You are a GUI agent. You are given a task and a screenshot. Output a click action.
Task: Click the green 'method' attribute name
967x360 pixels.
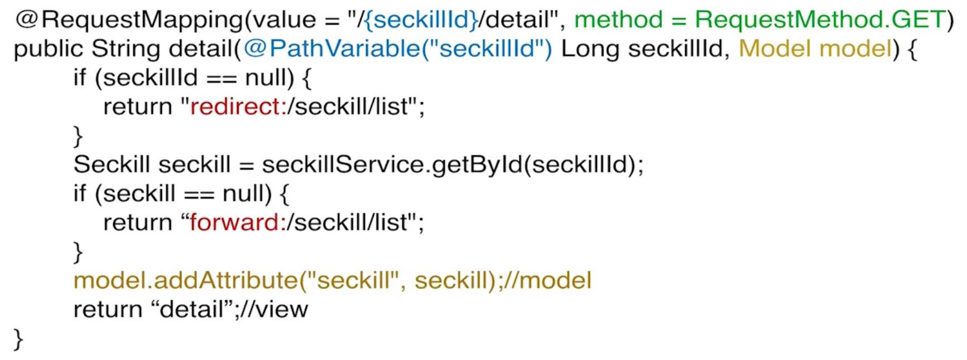(x=618, y=20)
